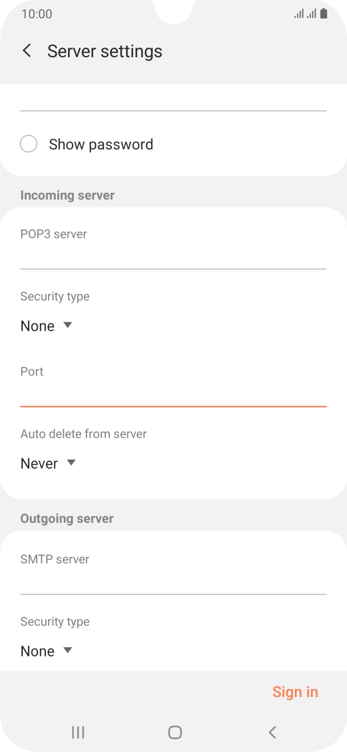The width and height of the screenshot is (347, 752).
Task: Go back using the top-left arrow
Action: pos(27,50)
